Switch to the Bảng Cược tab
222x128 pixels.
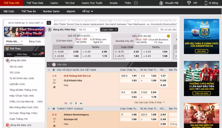pyautogui.click(x=35, y=41)
